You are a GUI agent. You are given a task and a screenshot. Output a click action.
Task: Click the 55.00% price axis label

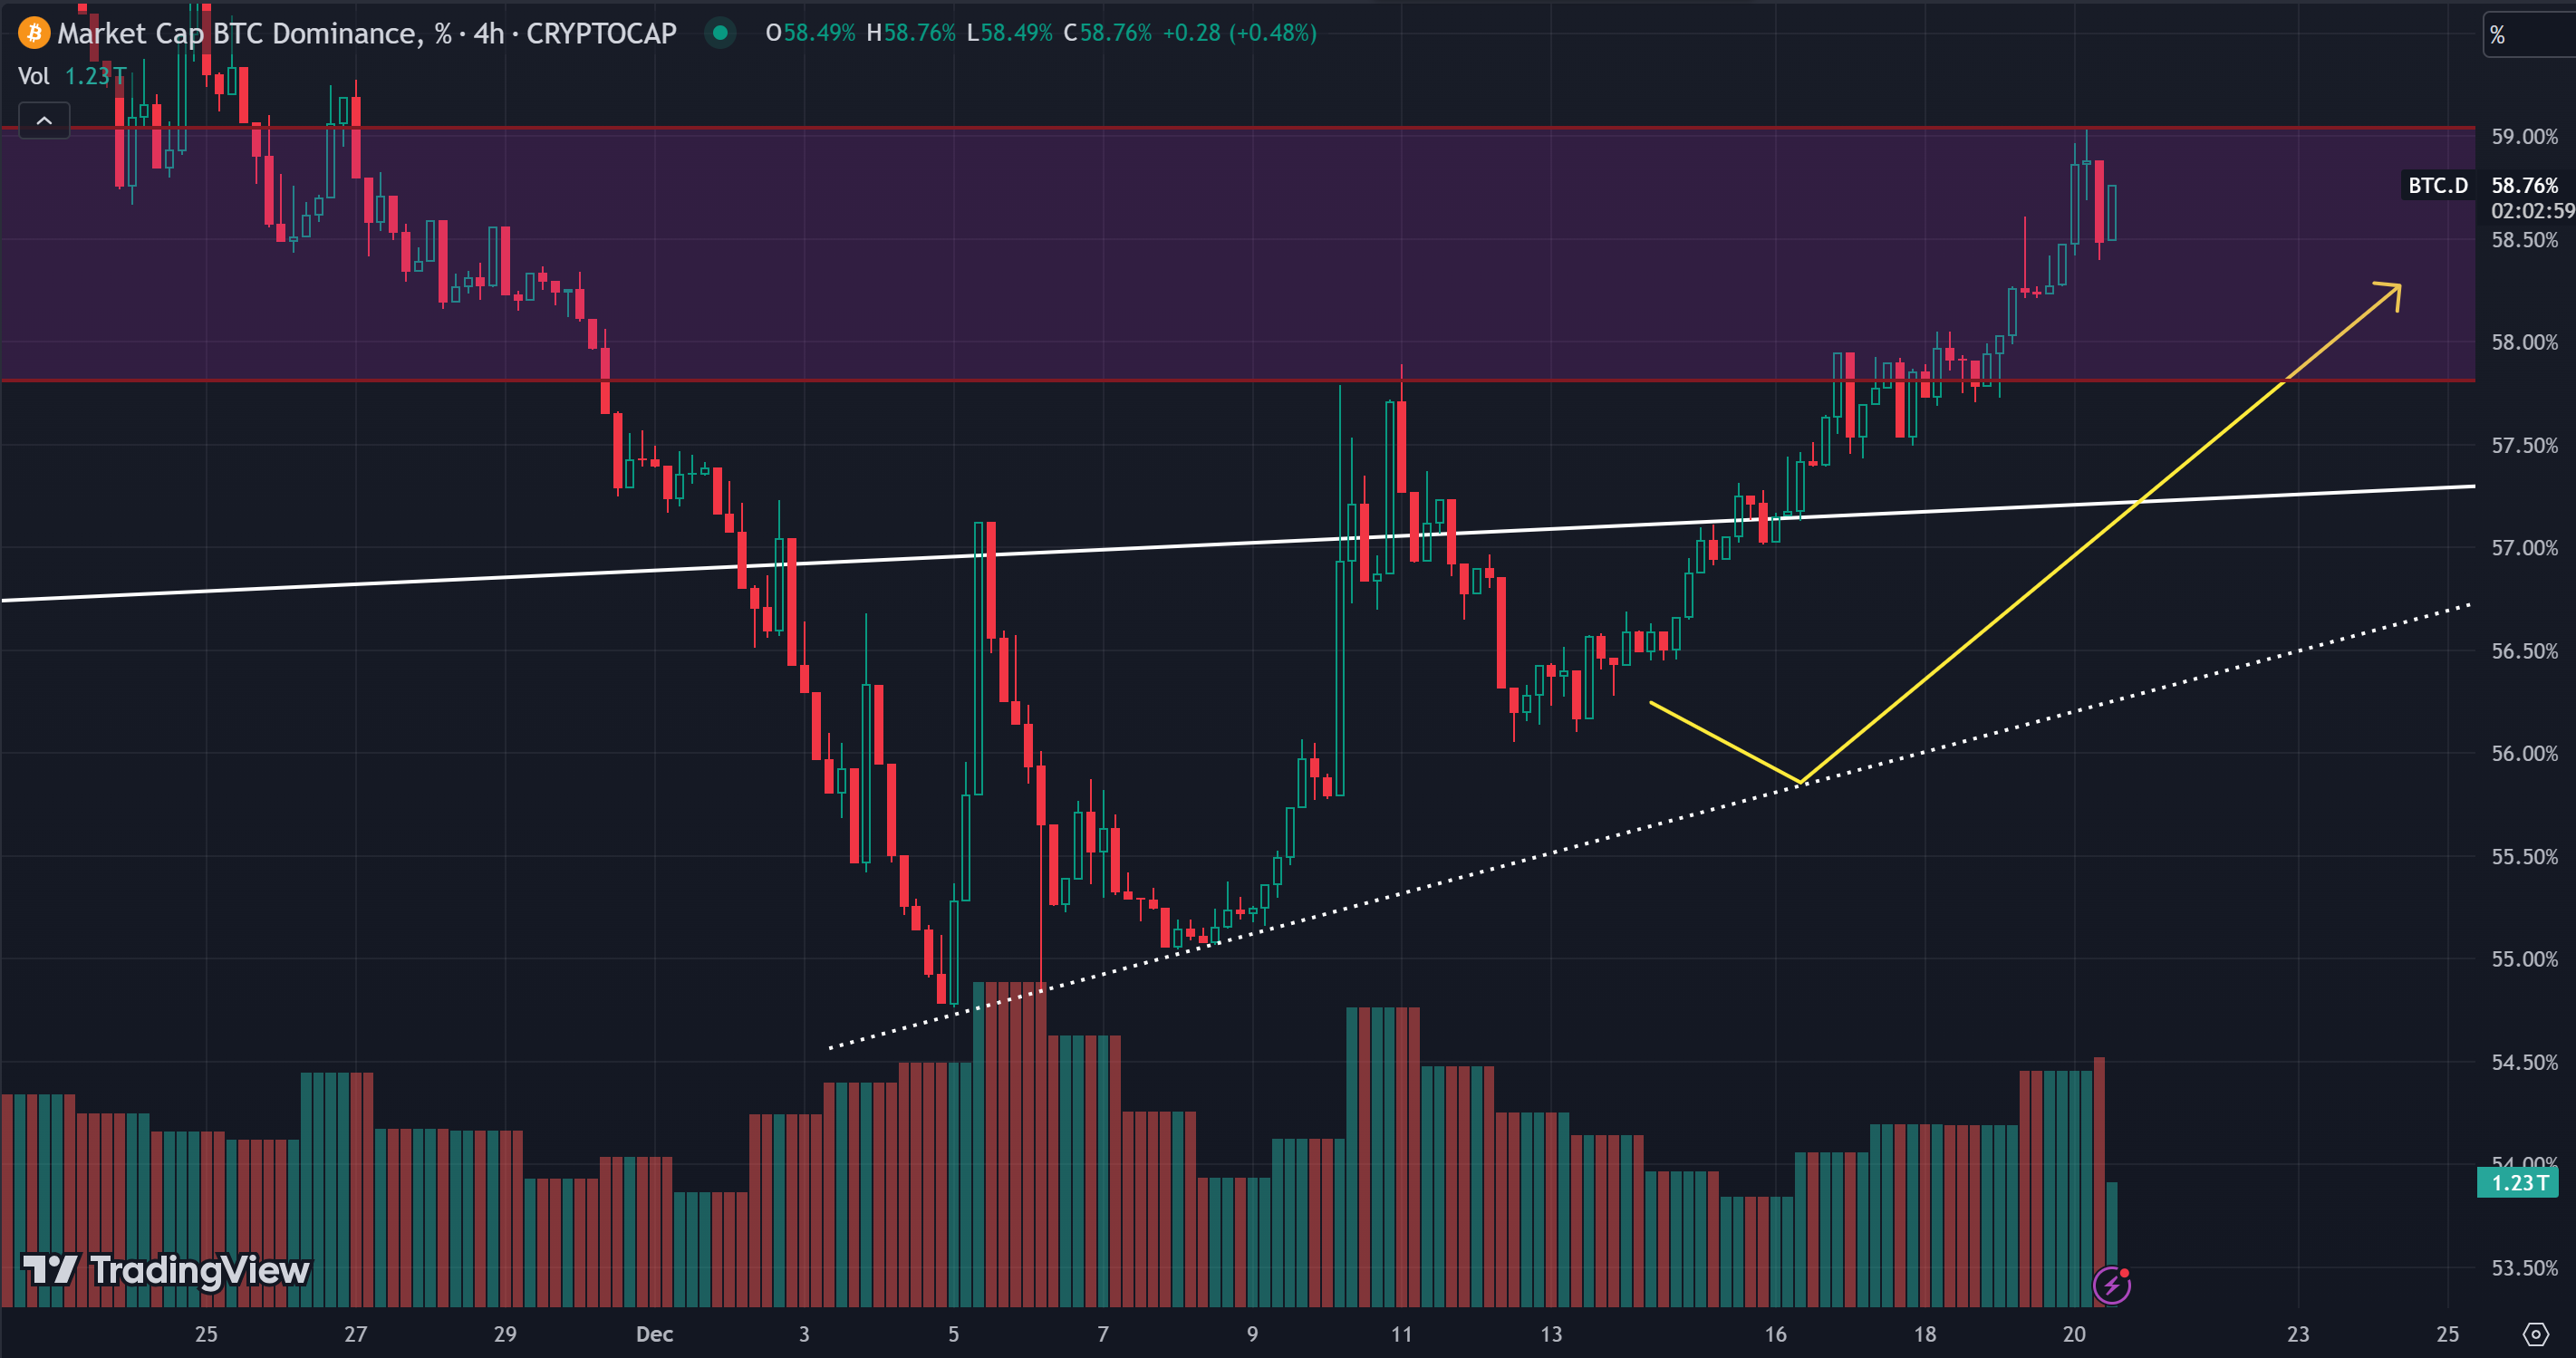click(2524, 959)
